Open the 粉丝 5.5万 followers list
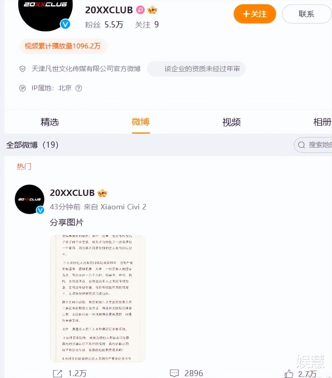The image size is (332, 378). (x=104, y=25)
